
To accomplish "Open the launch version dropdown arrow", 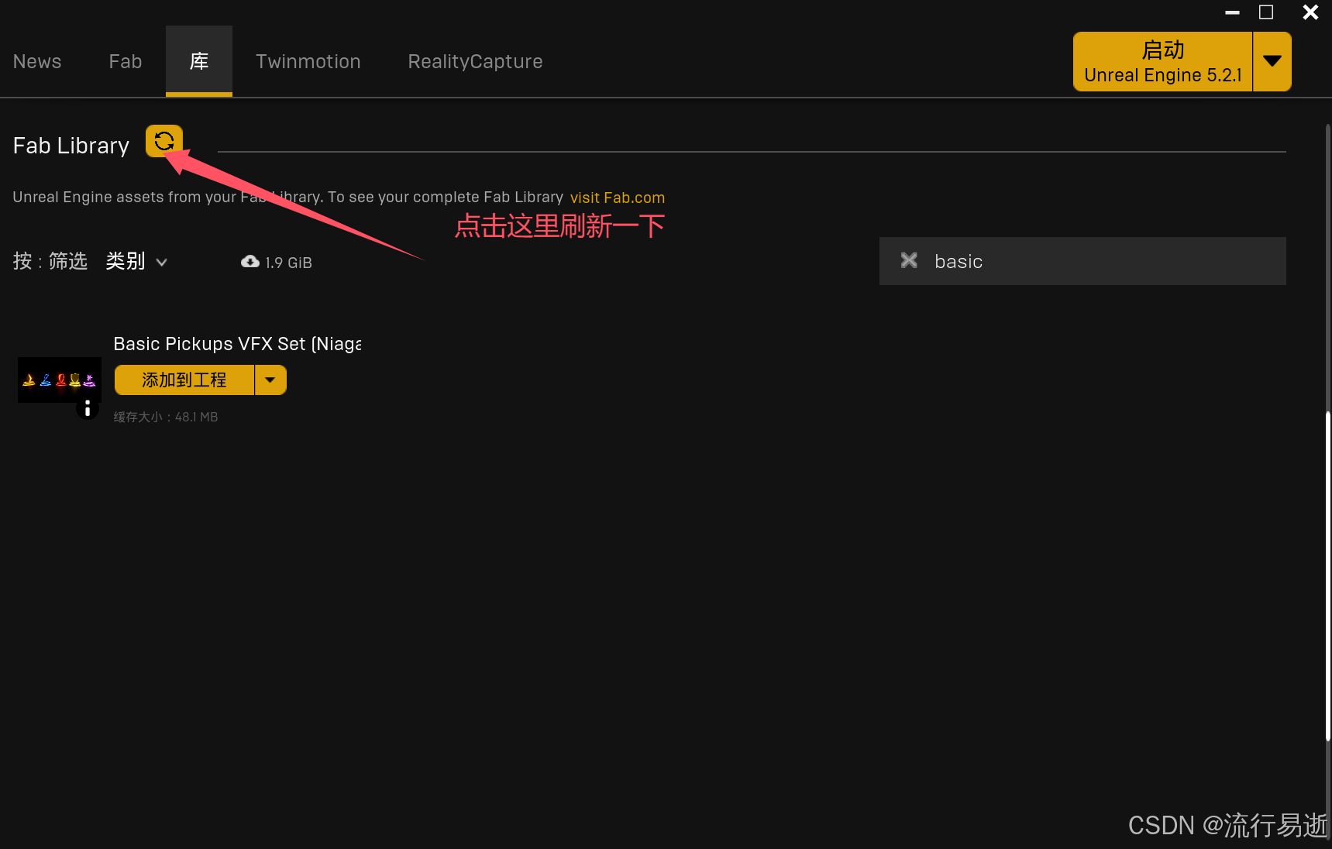I will tap(1272, 61).
